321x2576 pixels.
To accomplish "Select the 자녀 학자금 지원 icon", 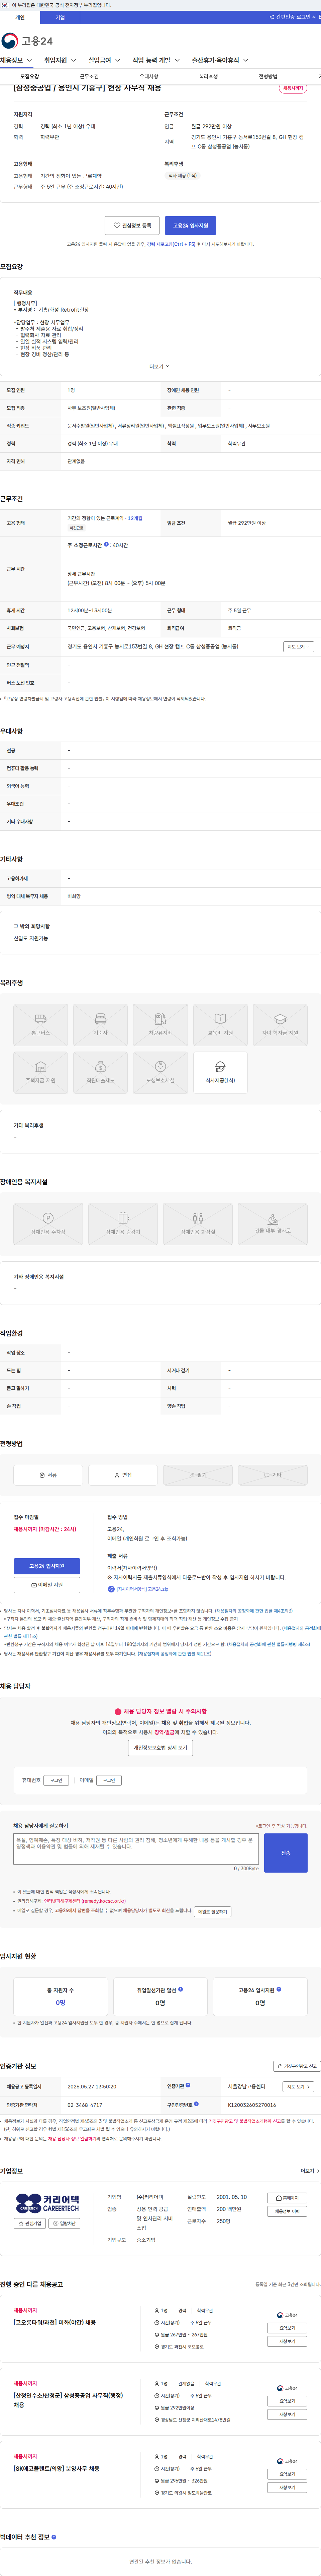I will tap(280, 1025).
